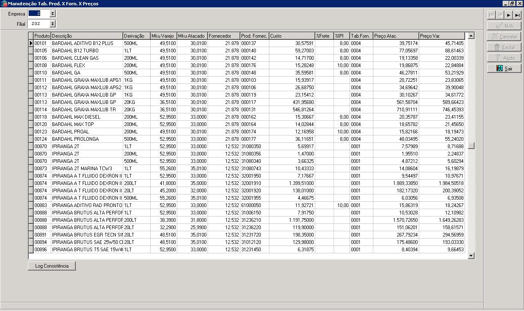Select IPIRANGA ADITIVO RAD PRONTO cell
The height and width of the screenshot is (311, 524).
[87, 205]
